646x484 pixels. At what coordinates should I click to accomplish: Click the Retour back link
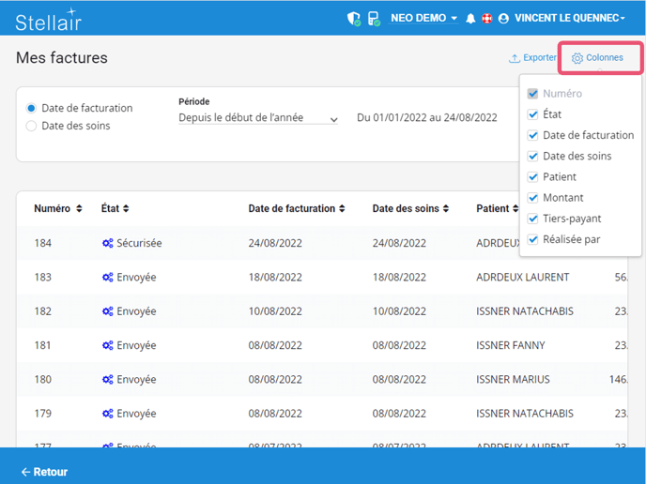click(x=44, y=472)
